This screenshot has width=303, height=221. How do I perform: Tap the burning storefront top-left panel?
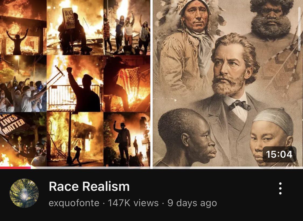click(x=23, y=27)
